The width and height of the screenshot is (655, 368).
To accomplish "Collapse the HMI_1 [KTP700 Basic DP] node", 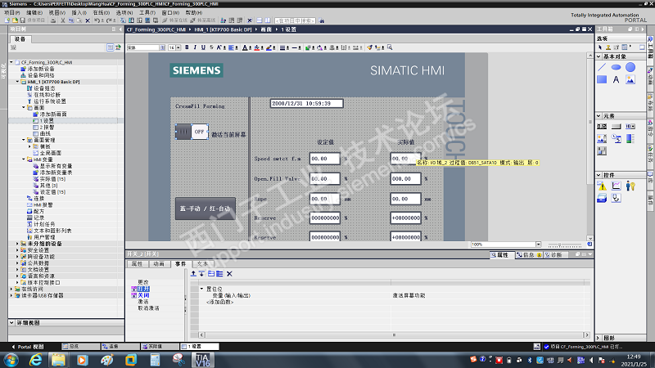I will tap(17, 82).
